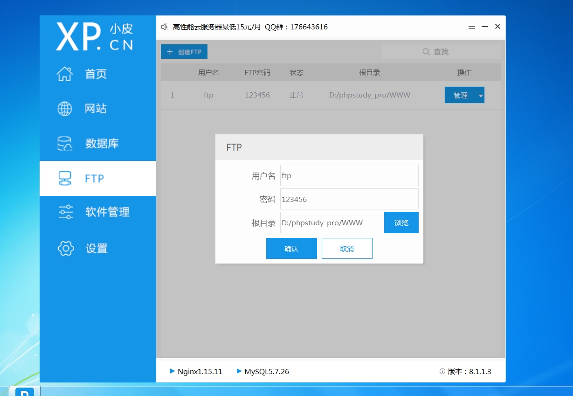Viewport: 573px width, 396px height.
Task: Click the 版本：8.1.1.3 version text
Action: click(469, 372)
